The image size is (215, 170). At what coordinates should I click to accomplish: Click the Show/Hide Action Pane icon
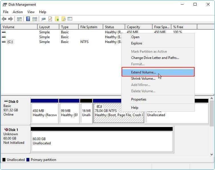click(x=35, y=19)
